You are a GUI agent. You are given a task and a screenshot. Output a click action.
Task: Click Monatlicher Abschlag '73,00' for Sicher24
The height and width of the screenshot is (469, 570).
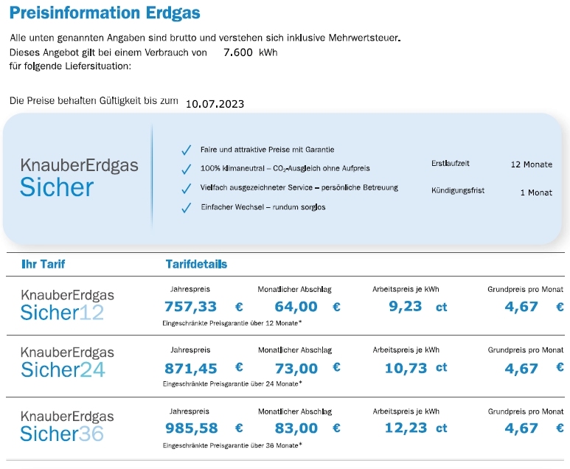tap(296, 368)
